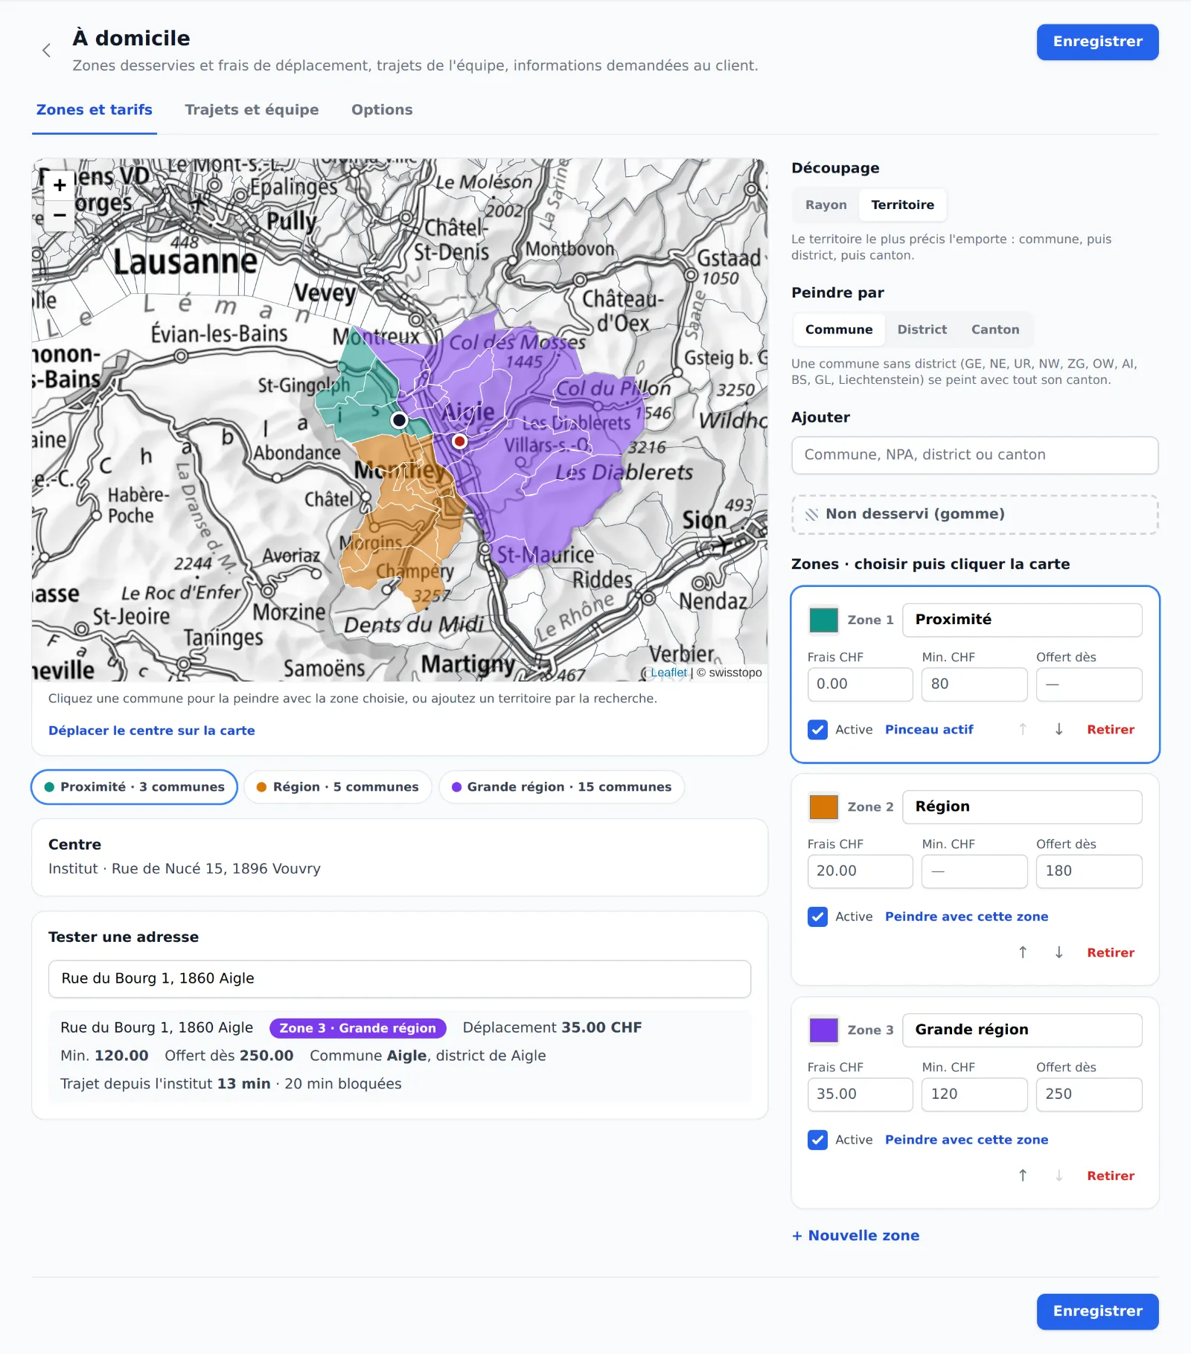
Task: Click the bottom Enregistrer button
Action: pos(1097,1312)
